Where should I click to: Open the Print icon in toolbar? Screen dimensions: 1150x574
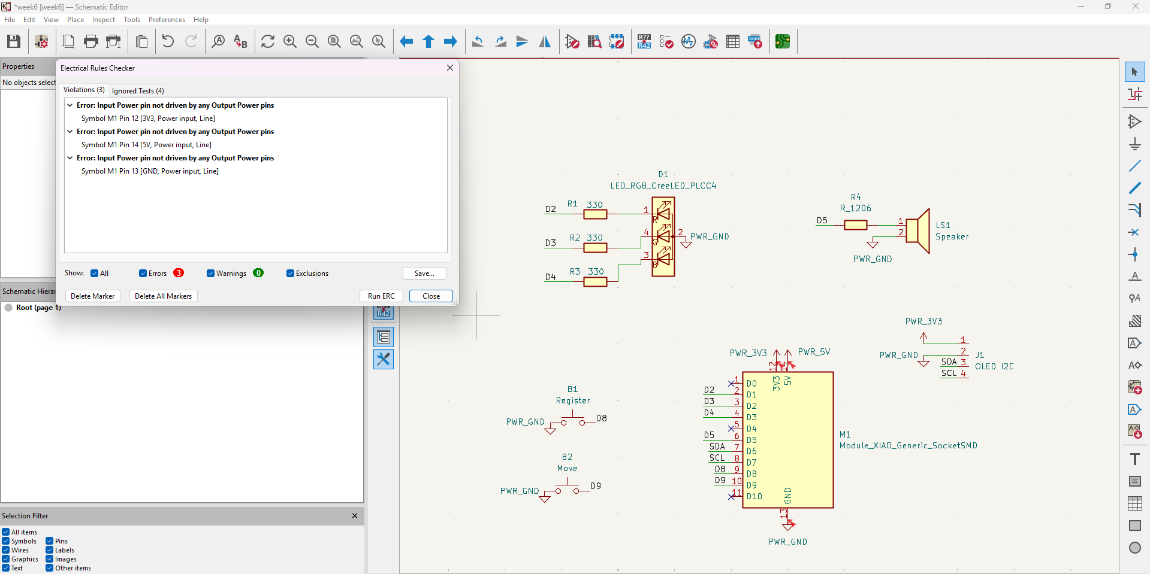(91, 41)
